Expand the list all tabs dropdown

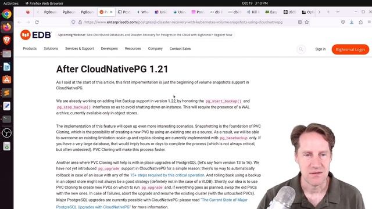338,12
